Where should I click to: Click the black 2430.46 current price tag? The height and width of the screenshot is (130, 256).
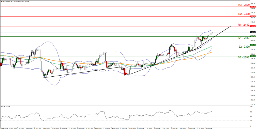click(x=253, y=32)
